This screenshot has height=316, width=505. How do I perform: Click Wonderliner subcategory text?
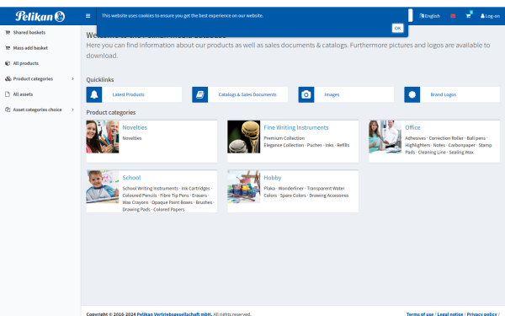tap(291, 188)
